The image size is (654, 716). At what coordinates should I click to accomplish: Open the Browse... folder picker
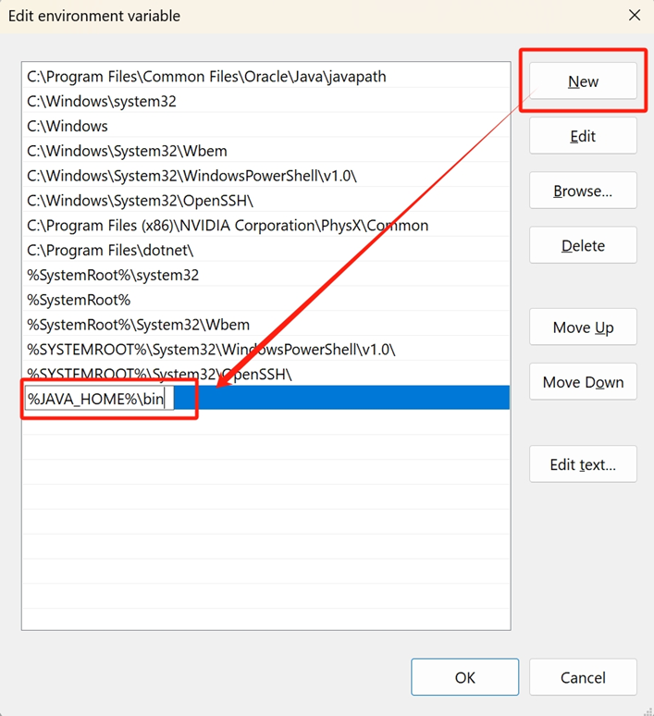coord(583,191)
